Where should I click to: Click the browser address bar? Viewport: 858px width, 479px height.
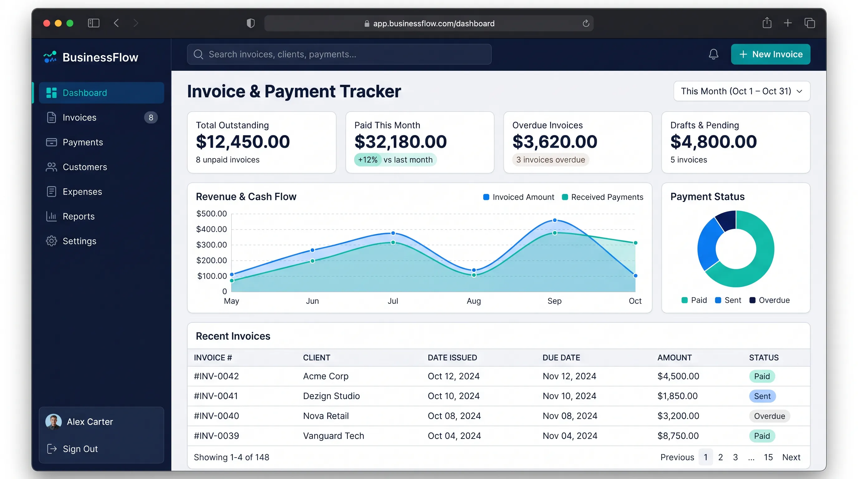pos(429,23)
